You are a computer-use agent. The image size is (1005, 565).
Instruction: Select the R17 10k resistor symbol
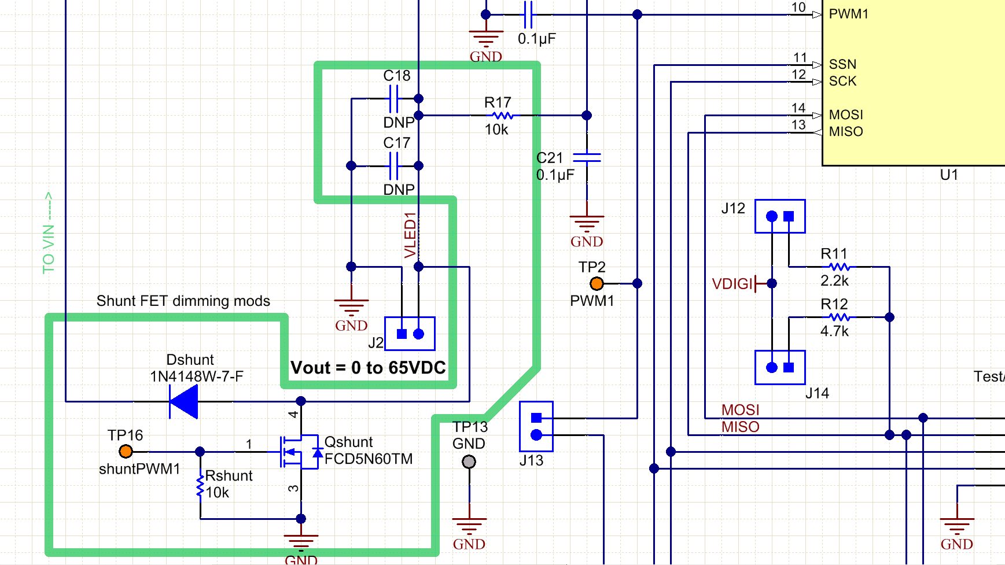(502, 115)
